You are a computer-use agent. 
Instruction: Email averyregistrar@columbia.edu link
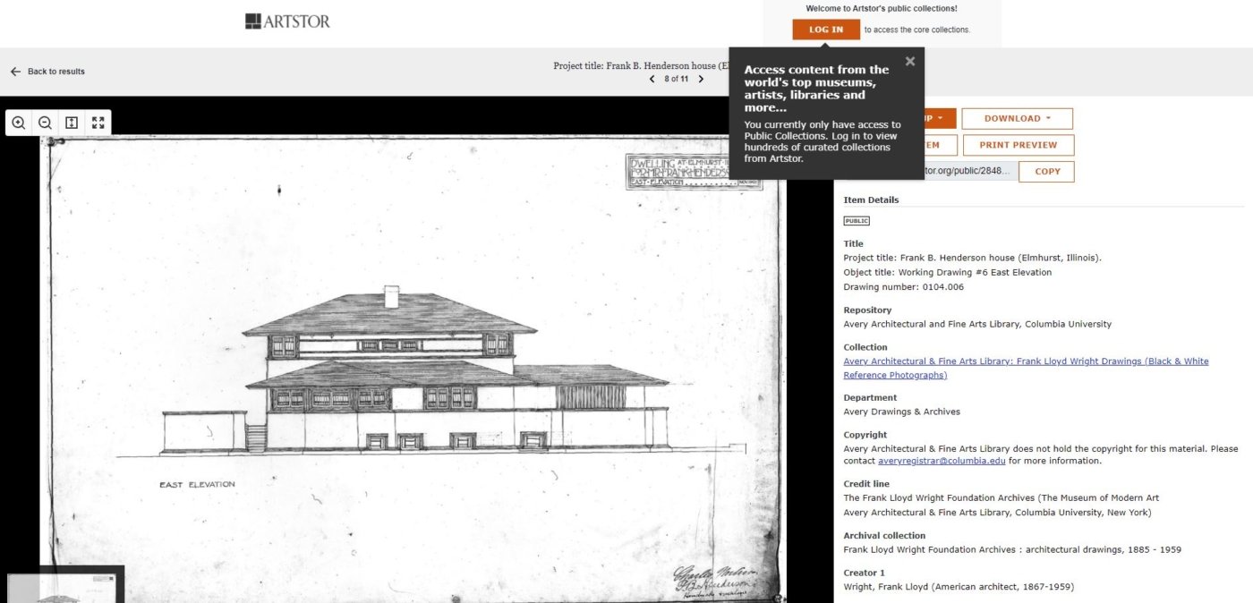pyautogui.click(x=942, y=461)
